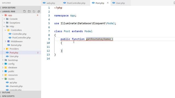Open console.php under routes

click(16, 90)
